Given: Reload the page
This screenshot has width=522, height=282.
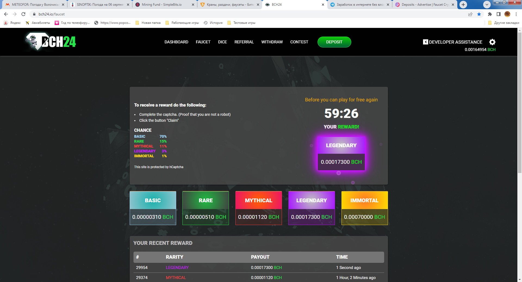Looking at the screenshot, I should pyautogui.click(x=23, y=14).
